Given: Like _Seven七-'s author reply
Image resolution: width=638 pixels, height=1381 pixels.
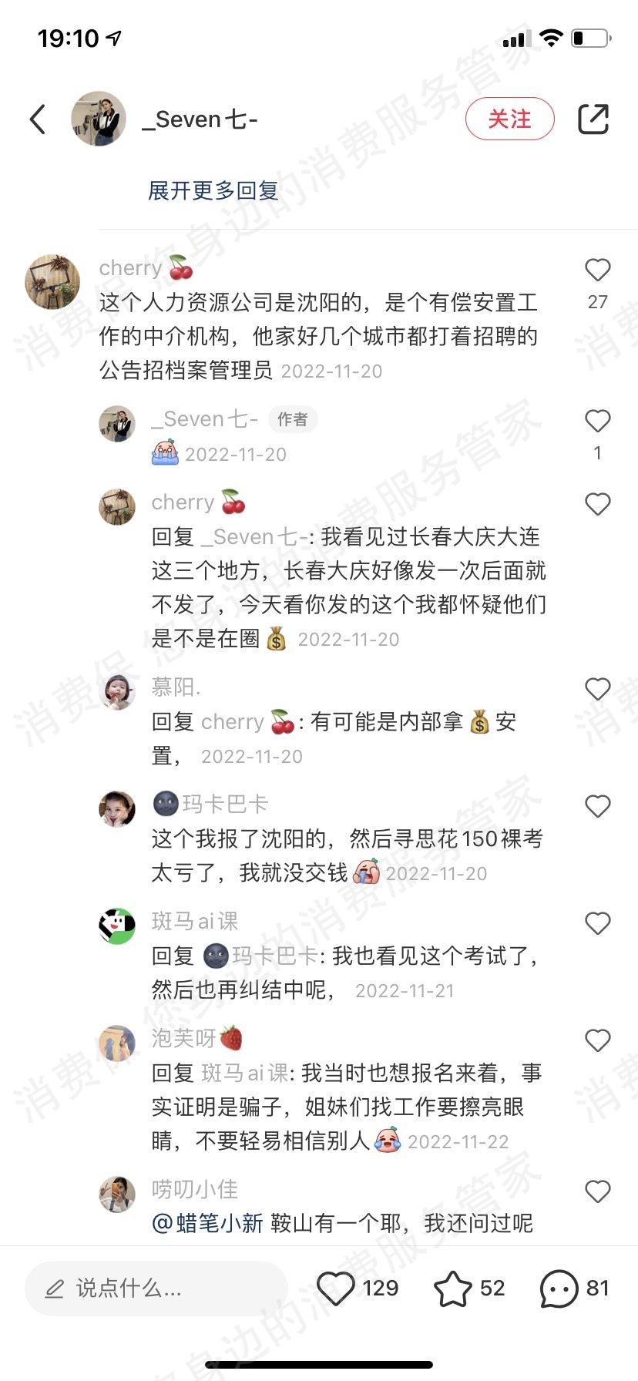Looking at the screenshot, I should coord(598,421).
